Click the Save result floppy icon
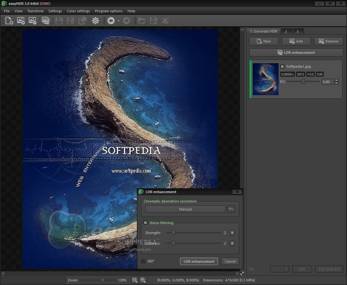Image resolution: width=347 pixels, height=285 pixels. [x=59, y=21]
